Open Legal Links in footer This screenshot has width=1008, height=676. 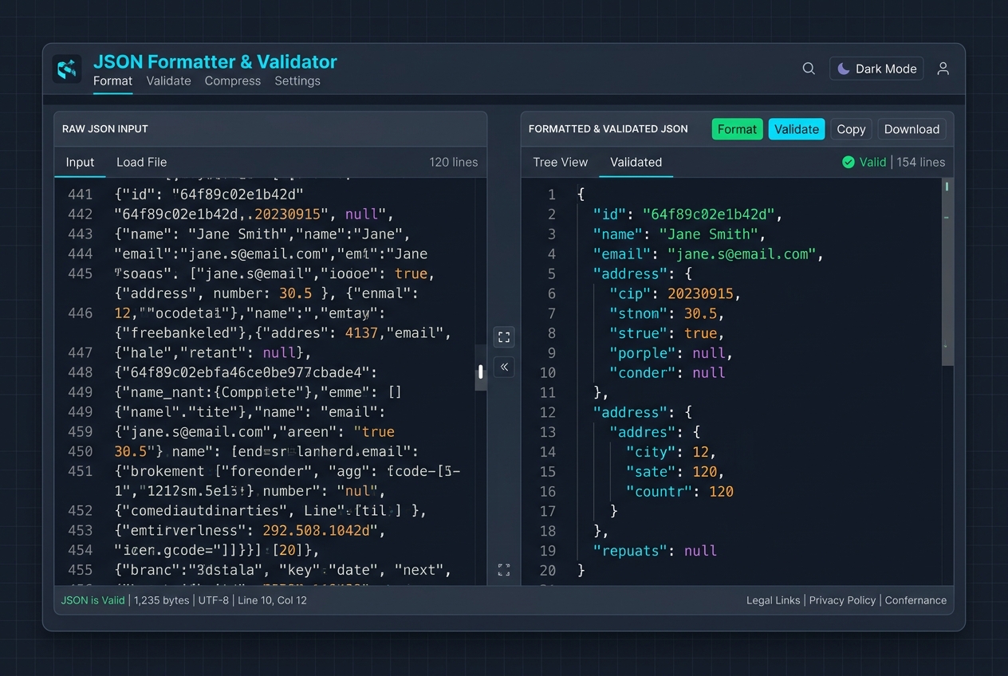pyautogui.click(x=773, y=600)
